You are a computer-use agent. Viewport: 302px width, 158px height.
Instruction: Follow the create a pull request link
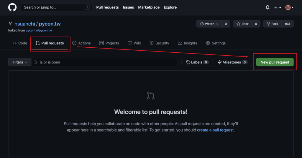click(x=215, y=130)
